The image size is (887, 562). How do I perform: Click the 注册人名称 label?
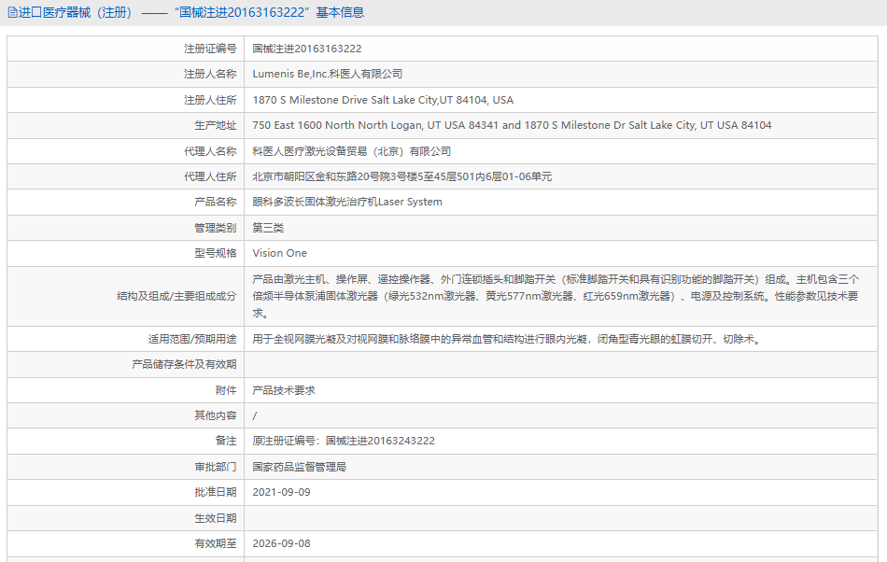[x=210, y=74]
